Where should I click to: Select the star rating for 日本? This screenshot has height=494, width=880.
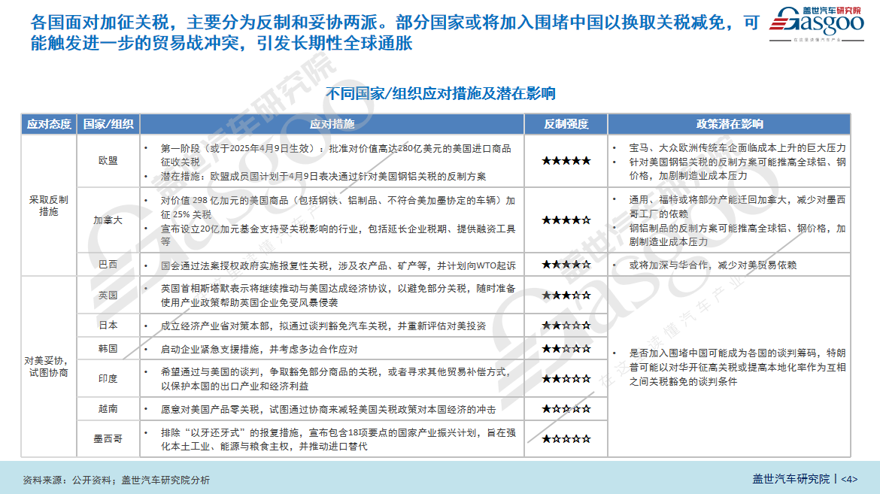566,326
